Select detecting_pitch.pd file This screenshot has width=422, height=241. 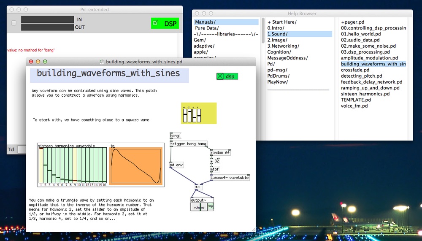pyautogui.click(x=362, y=76)
